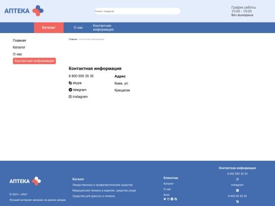Open Медицинская техника и изделия footer link
The image size is (275, 206).
(104, 190)
